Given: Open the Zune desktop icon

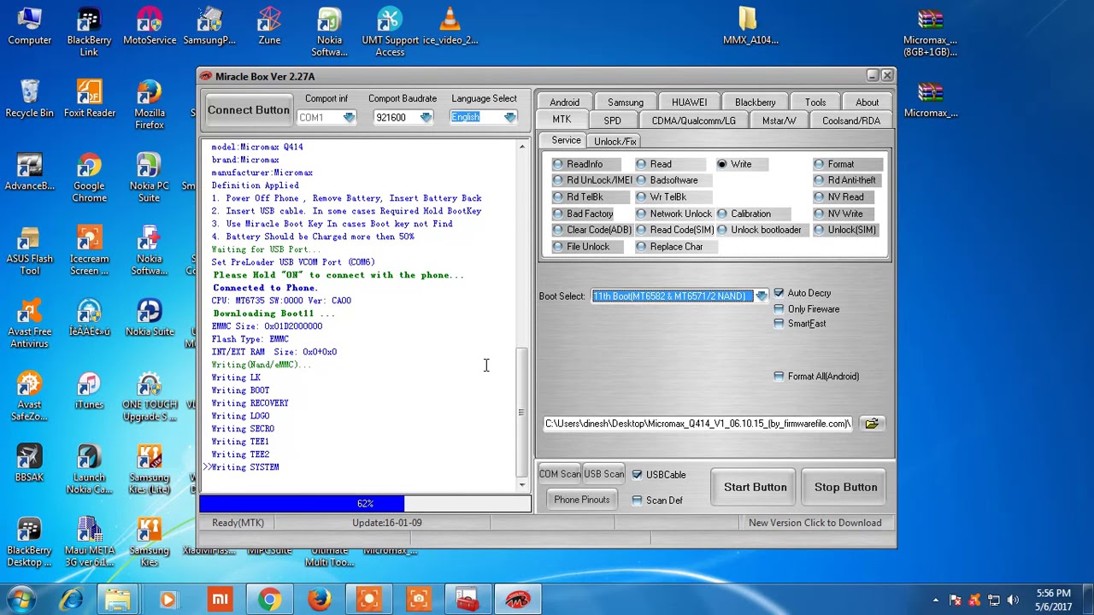Looking at the screenshot, I should tap(269, 26).
